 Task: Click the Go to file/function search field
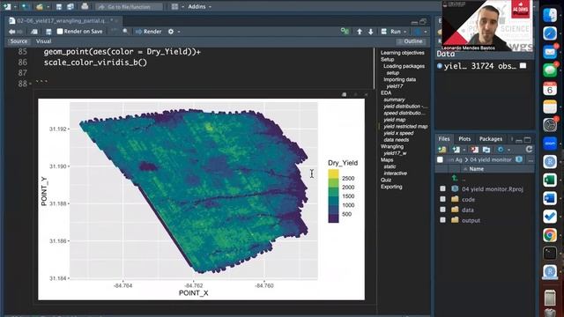(x=130, y=6)
